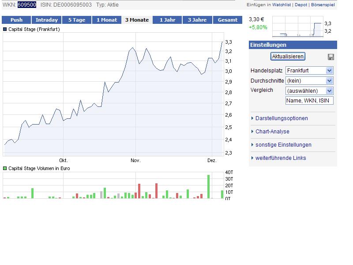The image size is (353, 265).
Task: Open the Handelsplatz Frankfurt dropdown
Action: click(x=309, y=71)
